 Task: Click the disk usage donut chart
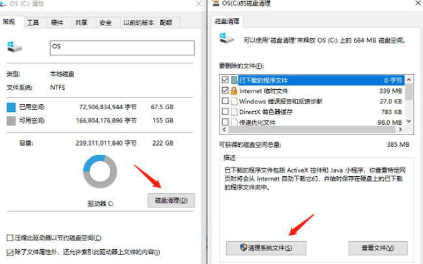[100, 172]
